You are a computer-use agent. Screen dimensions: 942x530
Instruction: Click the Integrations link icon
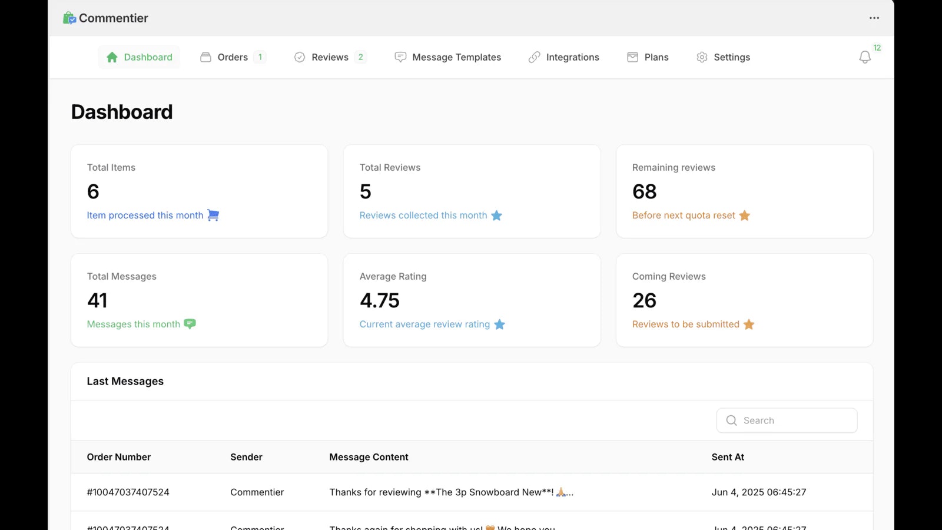(x=534, y=57)
